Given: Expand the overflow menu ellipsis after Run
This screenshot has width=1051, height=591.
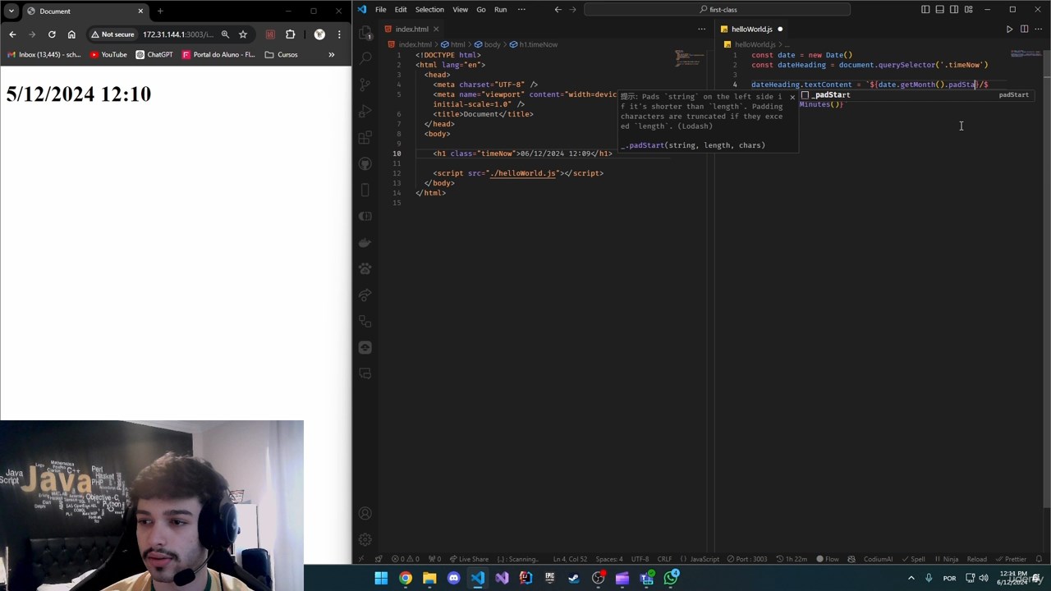Looking at the screenshot, I should (x=521, y=9).
